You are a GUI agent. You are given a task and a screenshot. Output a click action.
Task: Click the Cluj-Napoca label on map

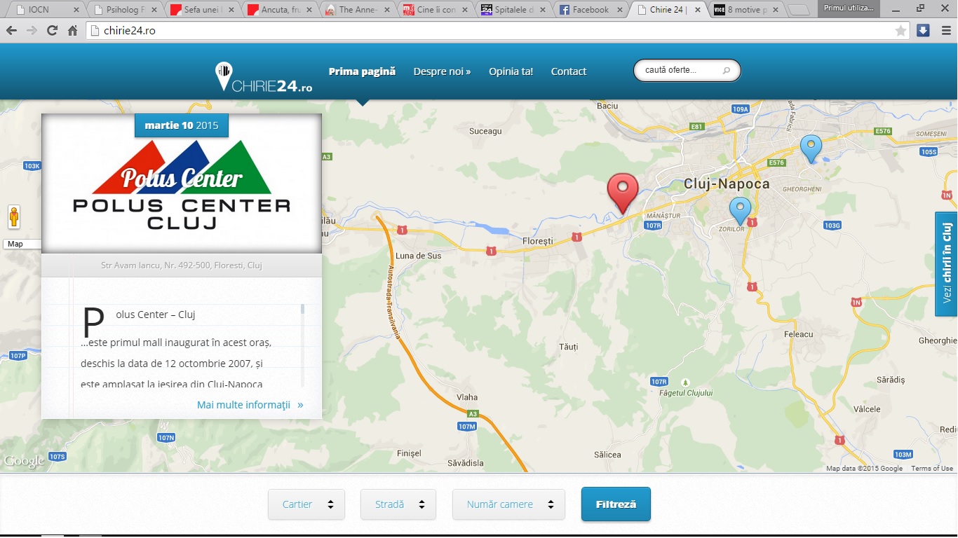pos(727,184)
